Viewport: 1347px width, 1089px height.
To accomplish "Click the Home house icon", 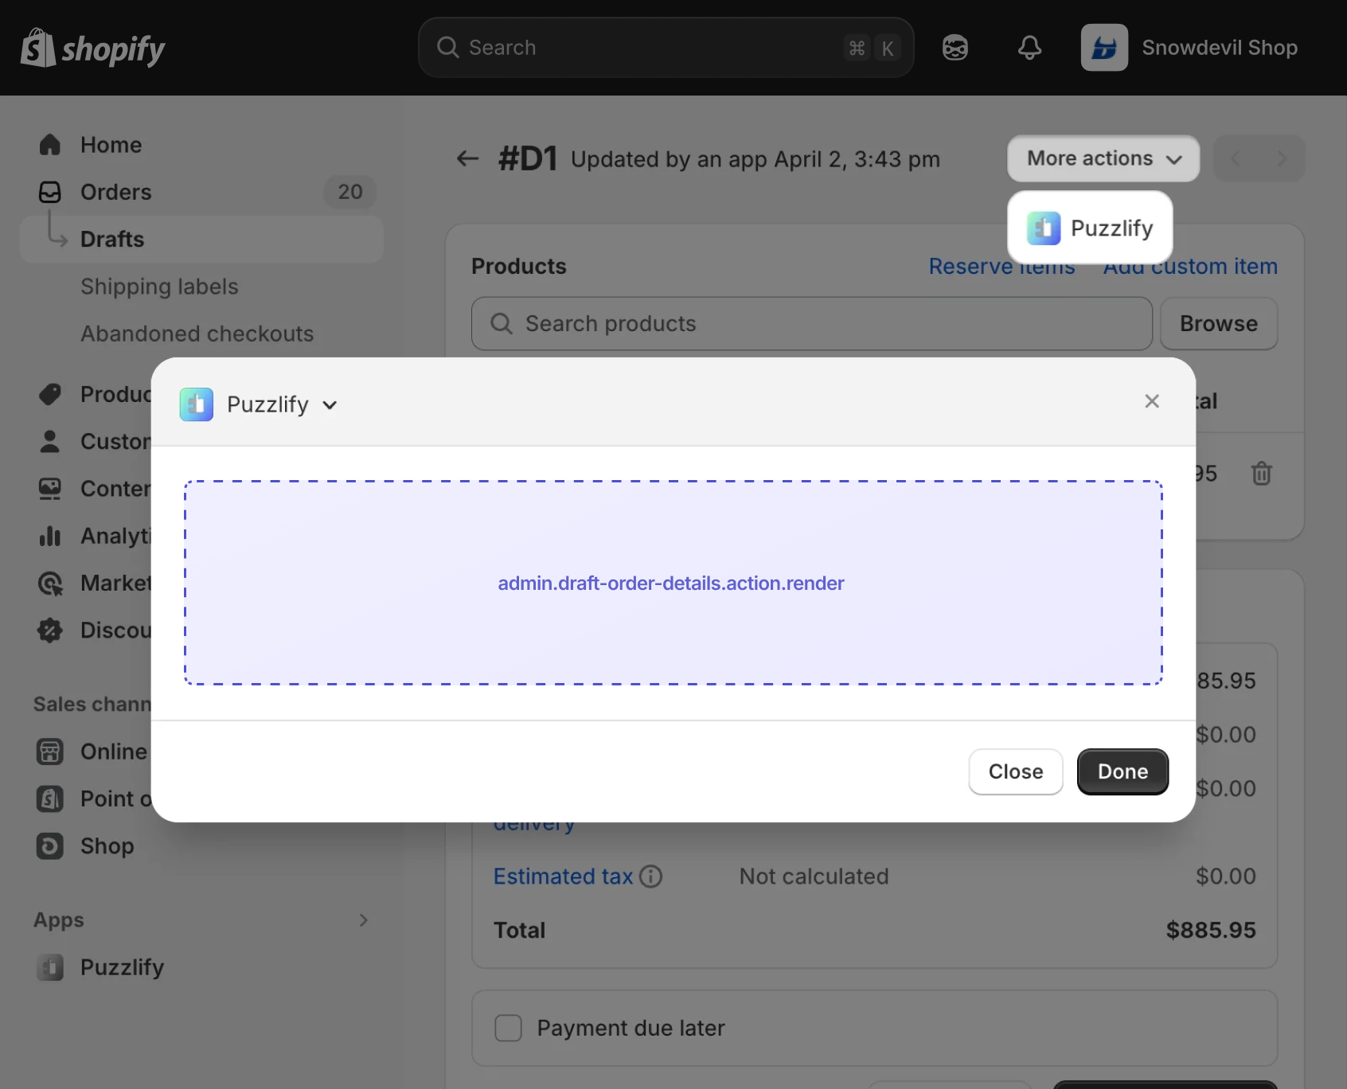I will (x=50, y=145).
